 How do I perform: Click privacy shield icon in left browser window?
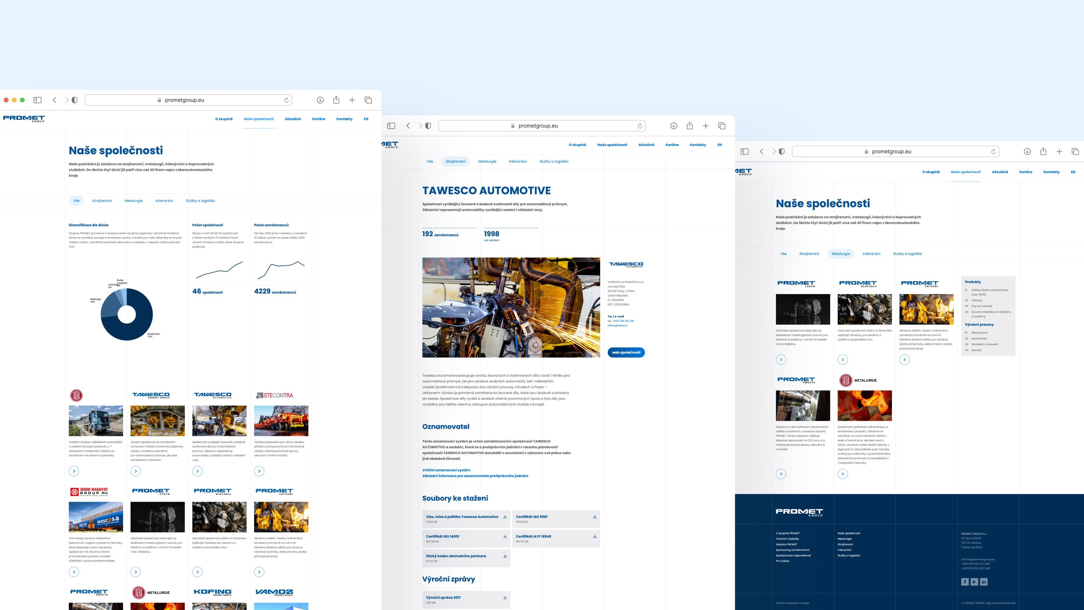point(74,100)
